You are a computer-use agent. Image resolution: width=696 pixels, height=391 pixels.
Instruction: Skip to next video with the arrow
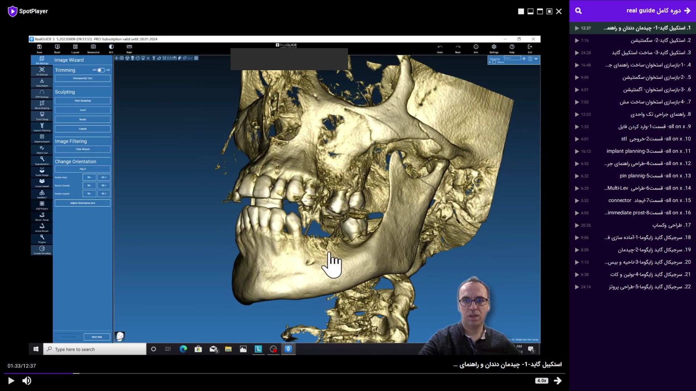click(x=558, y=381)
